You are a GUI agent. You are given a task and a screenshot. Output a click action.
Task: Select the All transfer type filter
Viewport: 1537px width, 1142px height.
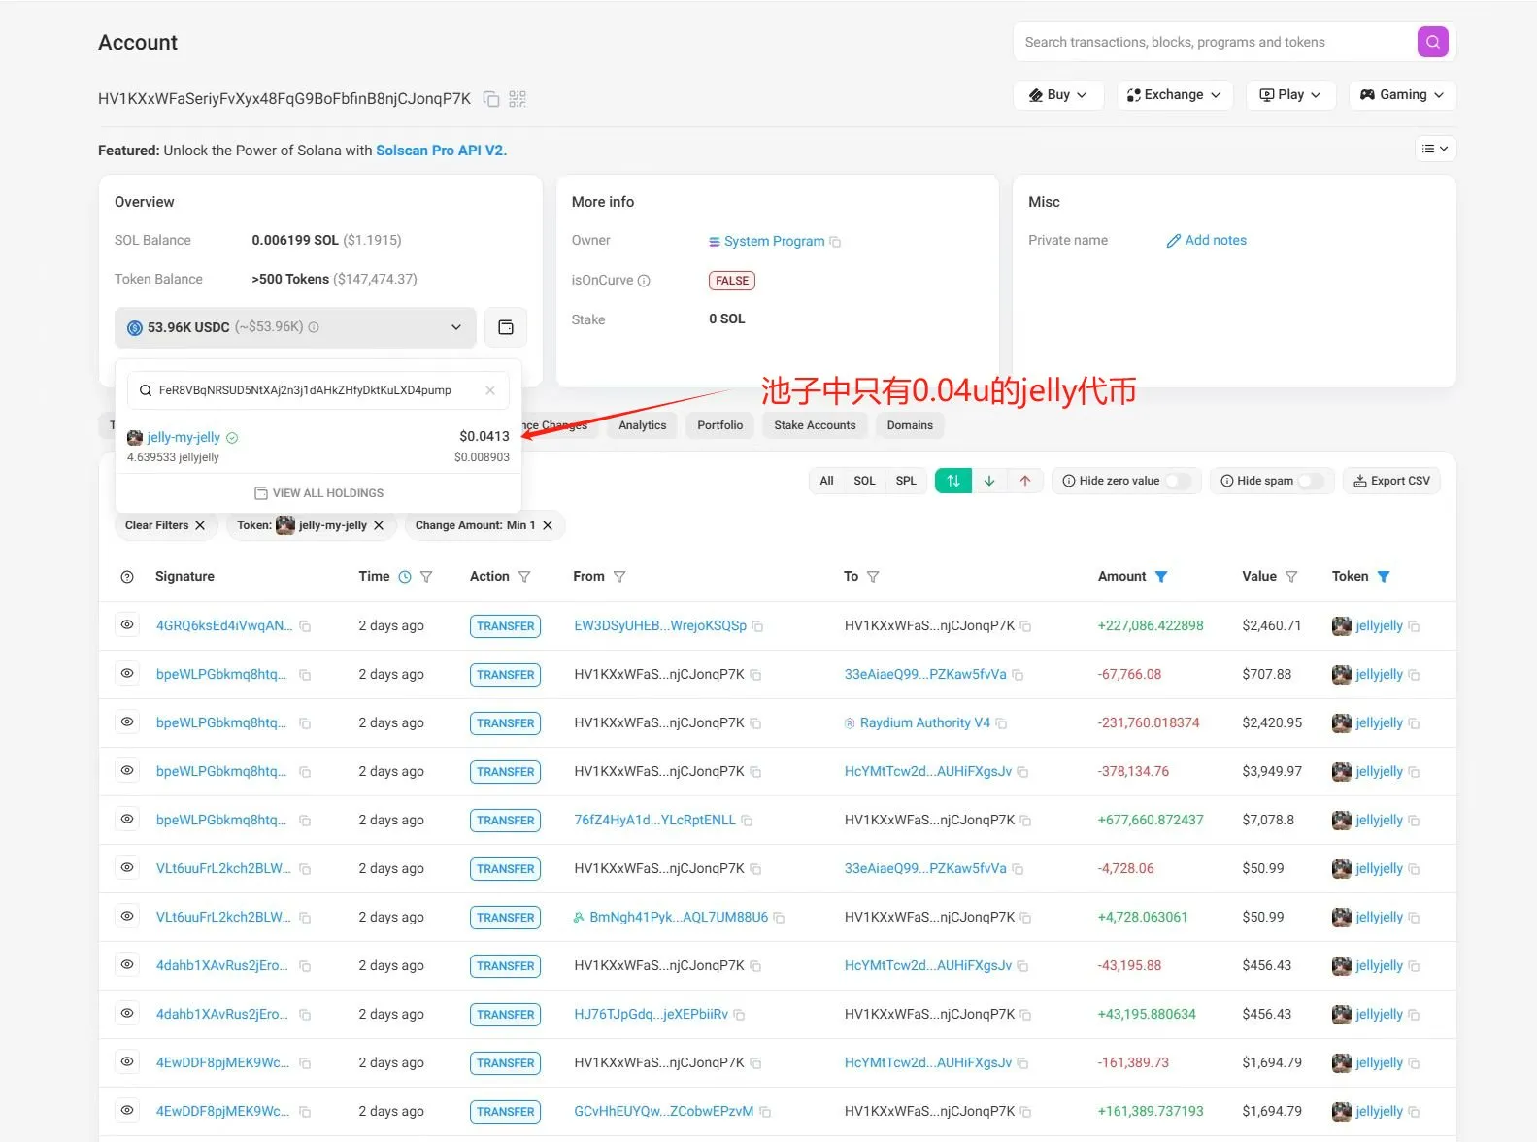(826, 481)
